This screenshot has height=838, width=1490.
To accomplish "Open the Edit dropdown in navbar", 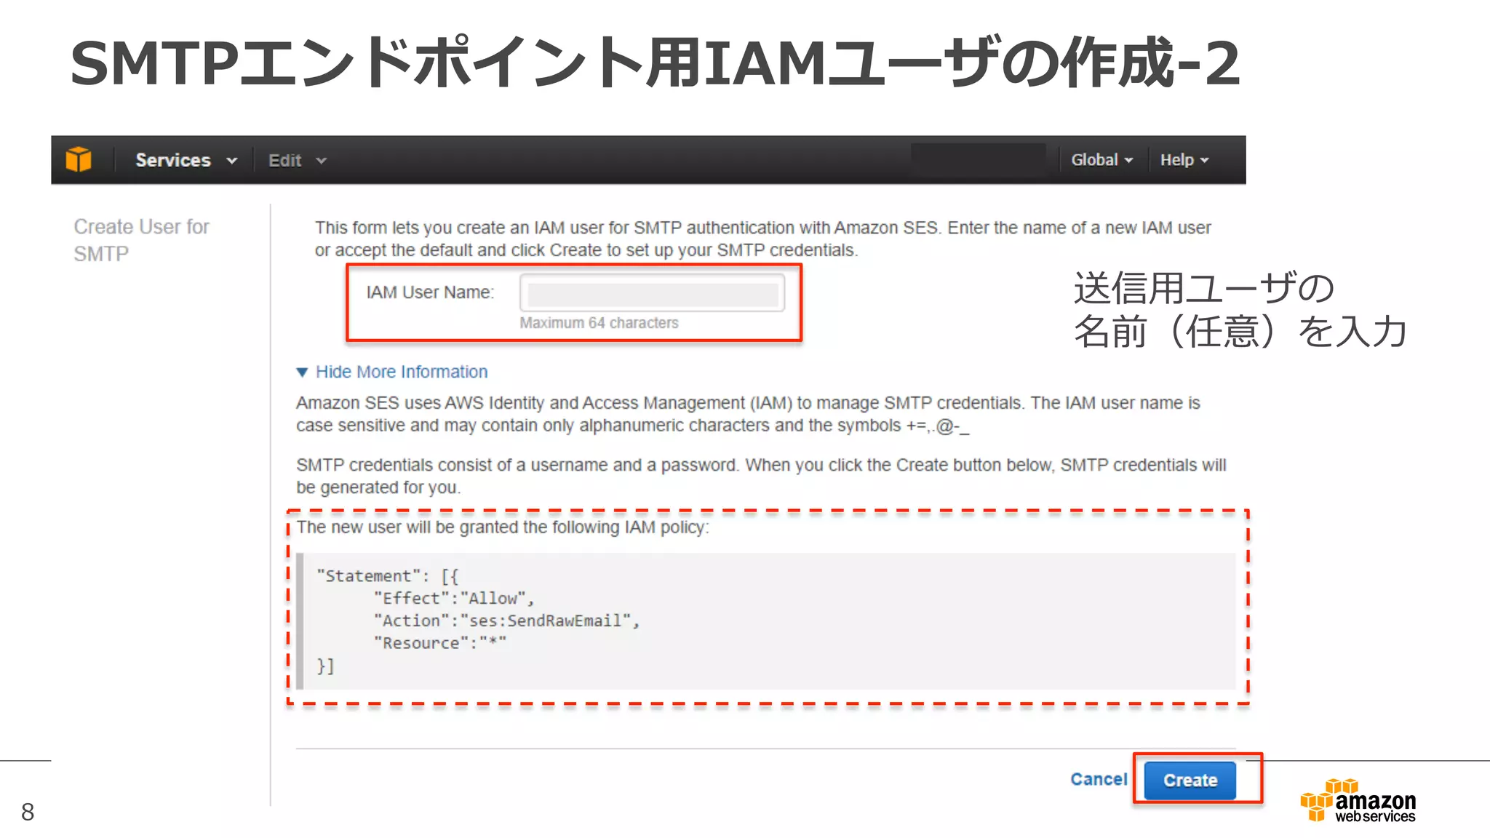I will (x=297, y=161).
